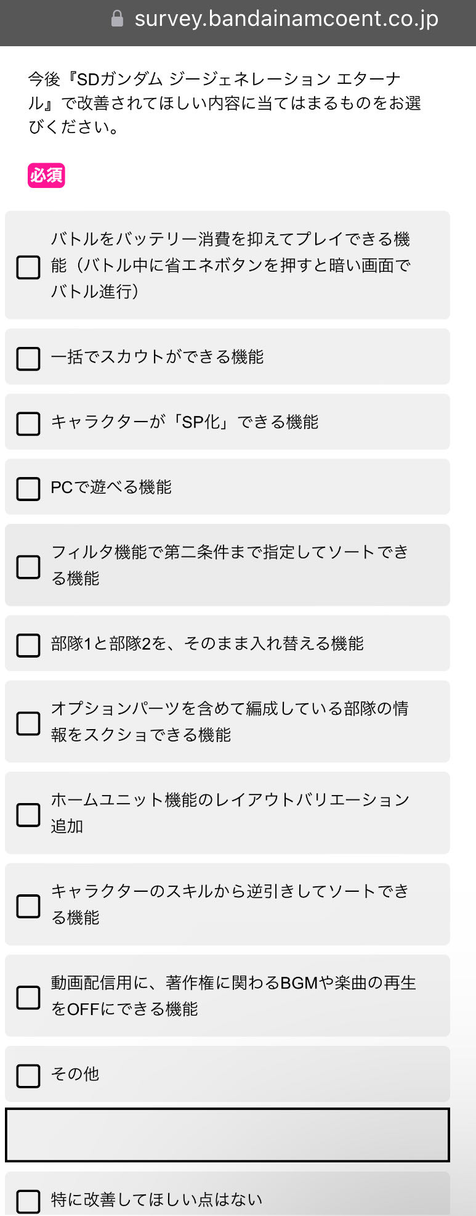Screen dimensions: 476x1216
Task: Check the battery-saving battle feature option
Action: coord(28,267)
